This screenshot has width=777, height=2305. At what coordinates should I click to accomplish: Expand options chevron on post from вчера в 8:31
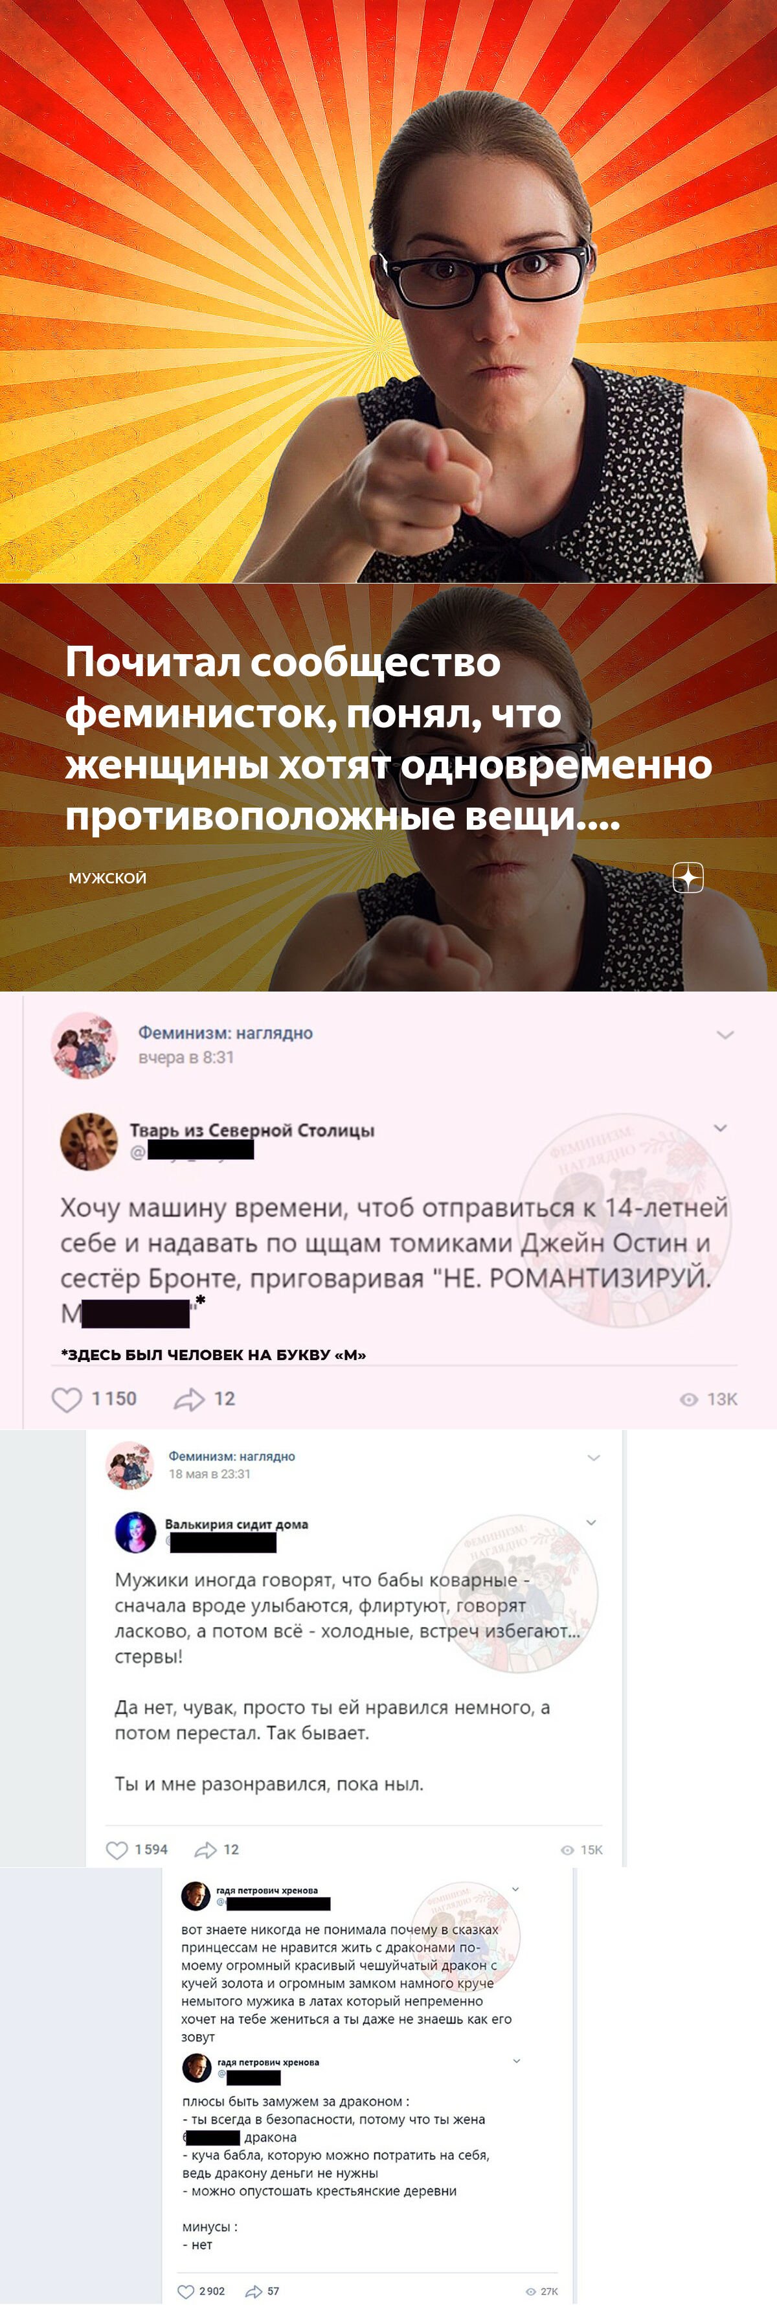point(725,1034)
